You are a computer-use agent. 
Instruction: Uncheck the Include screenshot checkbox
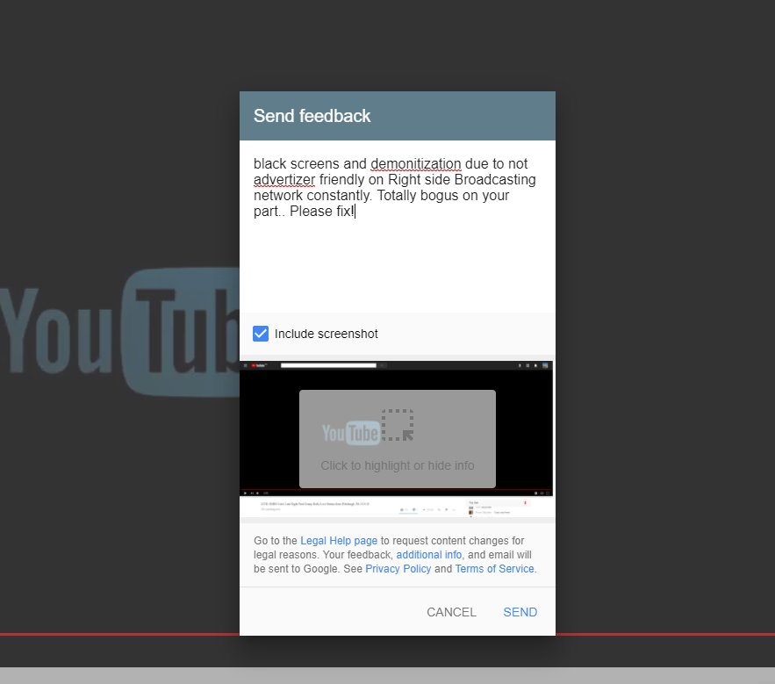[x=261, y=334]
